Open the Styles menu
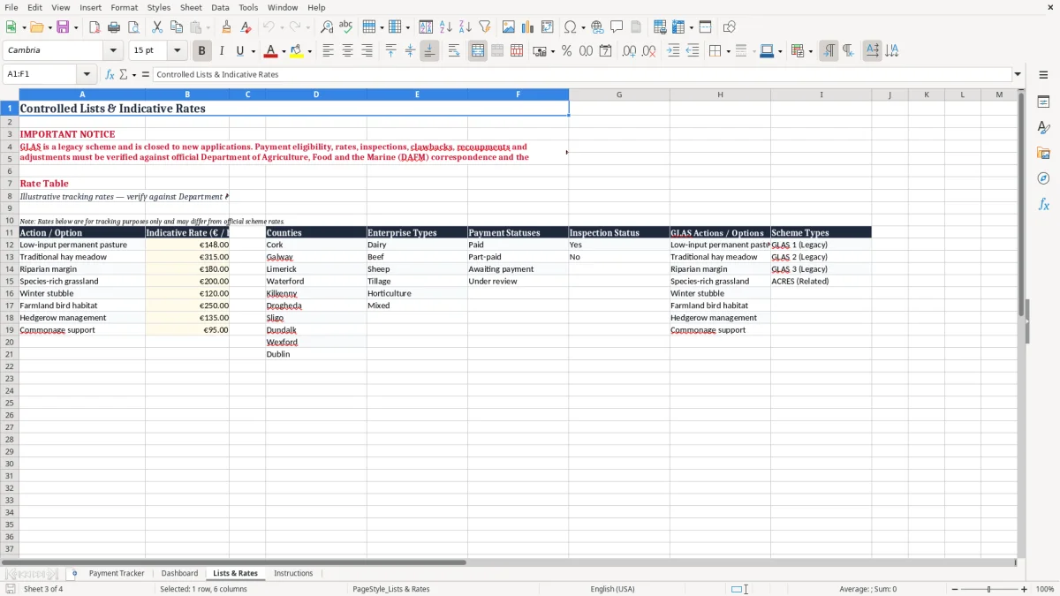 click(x=159, y=7)
